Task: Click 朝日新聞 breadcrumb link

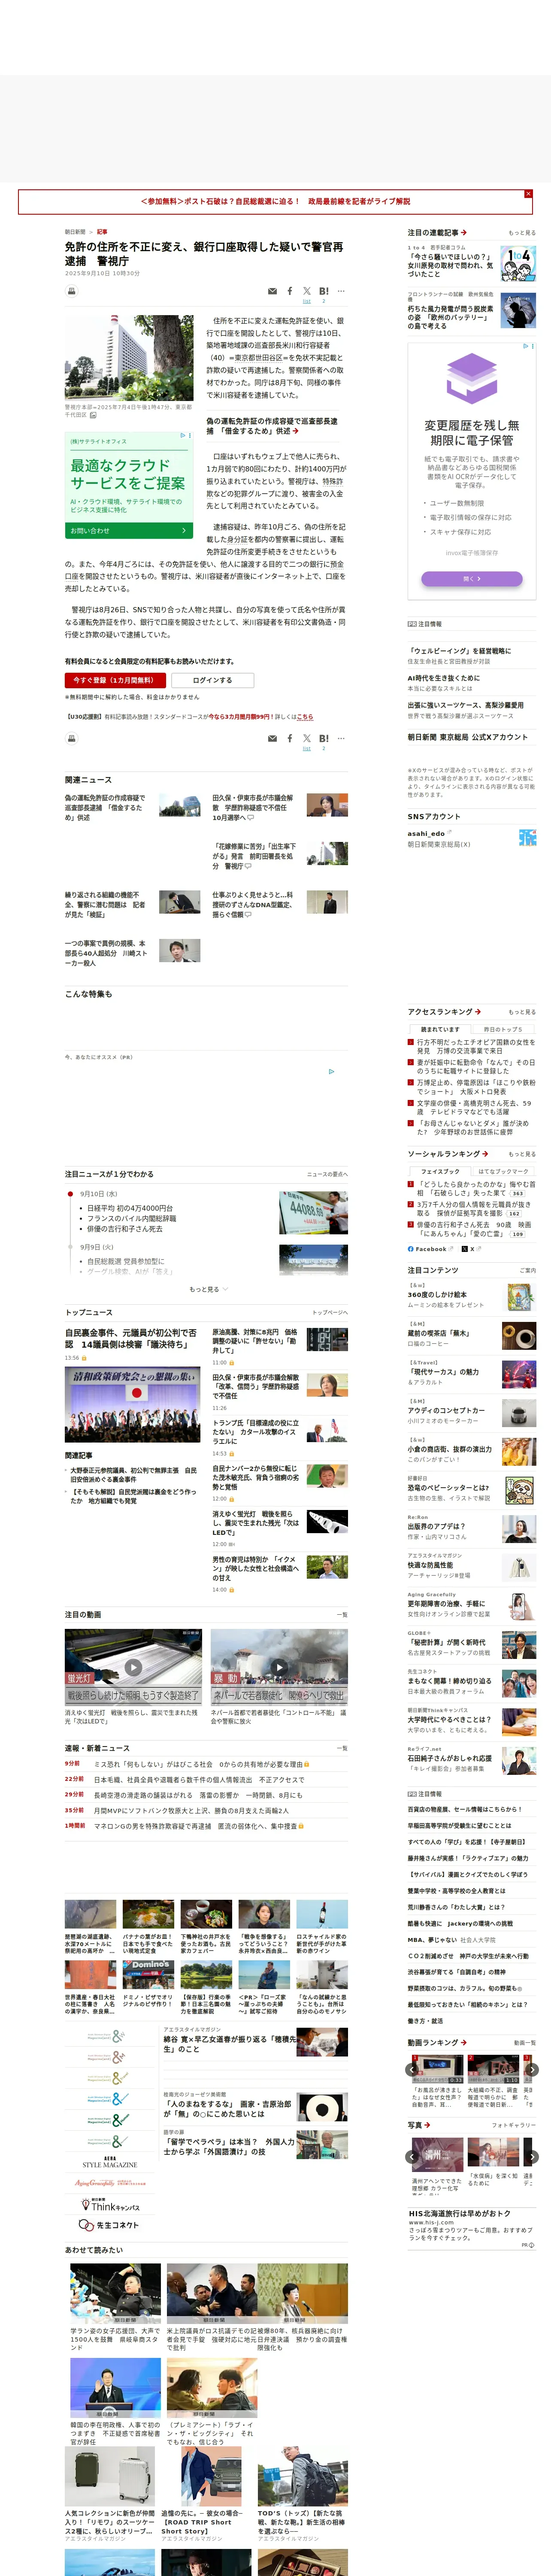Action: tap(75, 232)
